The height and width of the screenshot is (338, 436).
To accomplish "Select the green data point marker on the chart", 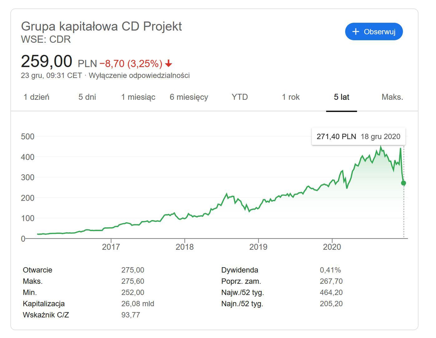I will (404, 183).
